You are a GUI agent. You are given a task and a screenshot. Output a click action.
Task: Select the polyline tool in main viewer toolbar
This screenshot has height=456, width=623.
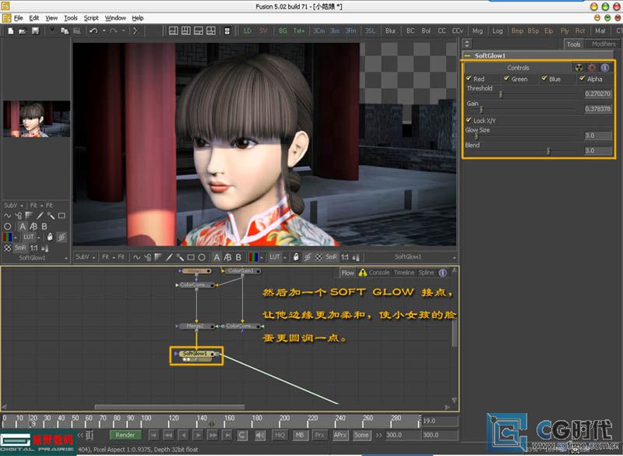tap(137, 257)
